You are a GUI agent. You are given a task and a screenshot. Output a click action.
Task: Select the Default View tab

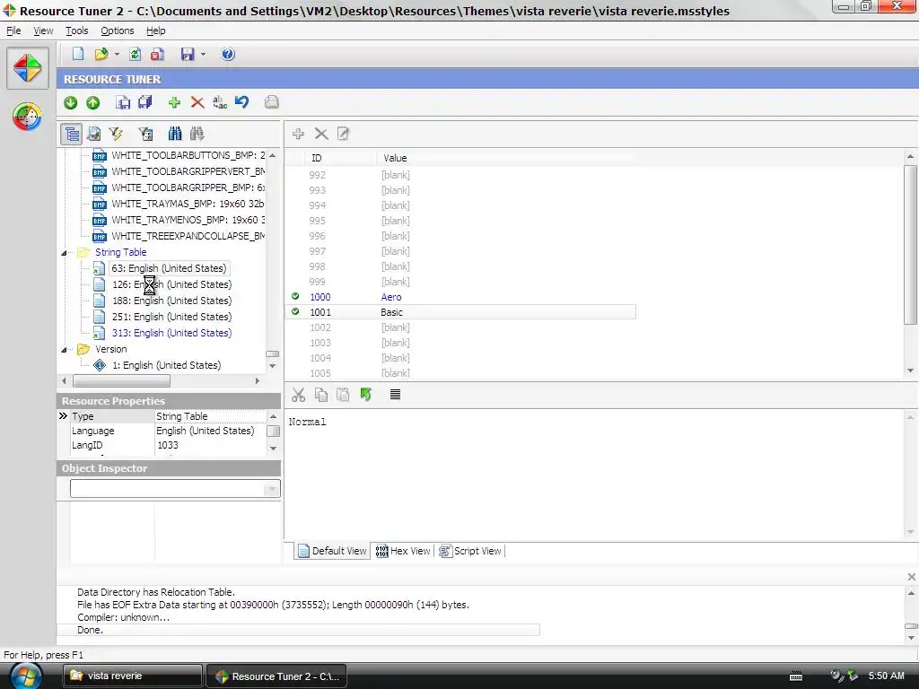[332, 551]
